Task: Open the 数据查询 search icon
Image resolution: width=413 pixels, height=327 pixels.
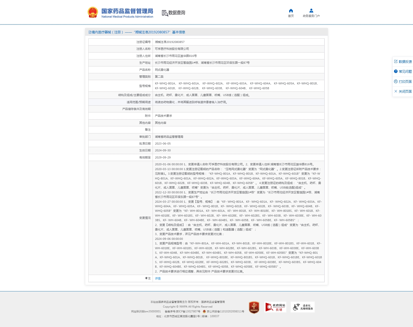Action: pyautogui.click(x=164, y=13)
